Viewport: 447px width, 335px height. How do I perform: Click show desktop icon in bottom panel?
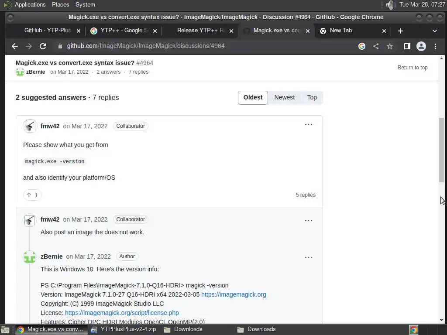5,330
